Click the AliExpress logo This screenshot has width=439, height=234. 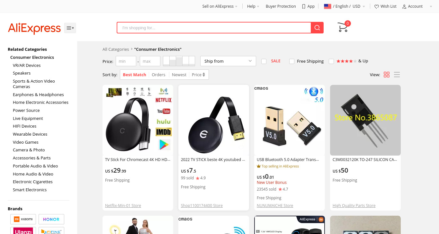(34, 28)
